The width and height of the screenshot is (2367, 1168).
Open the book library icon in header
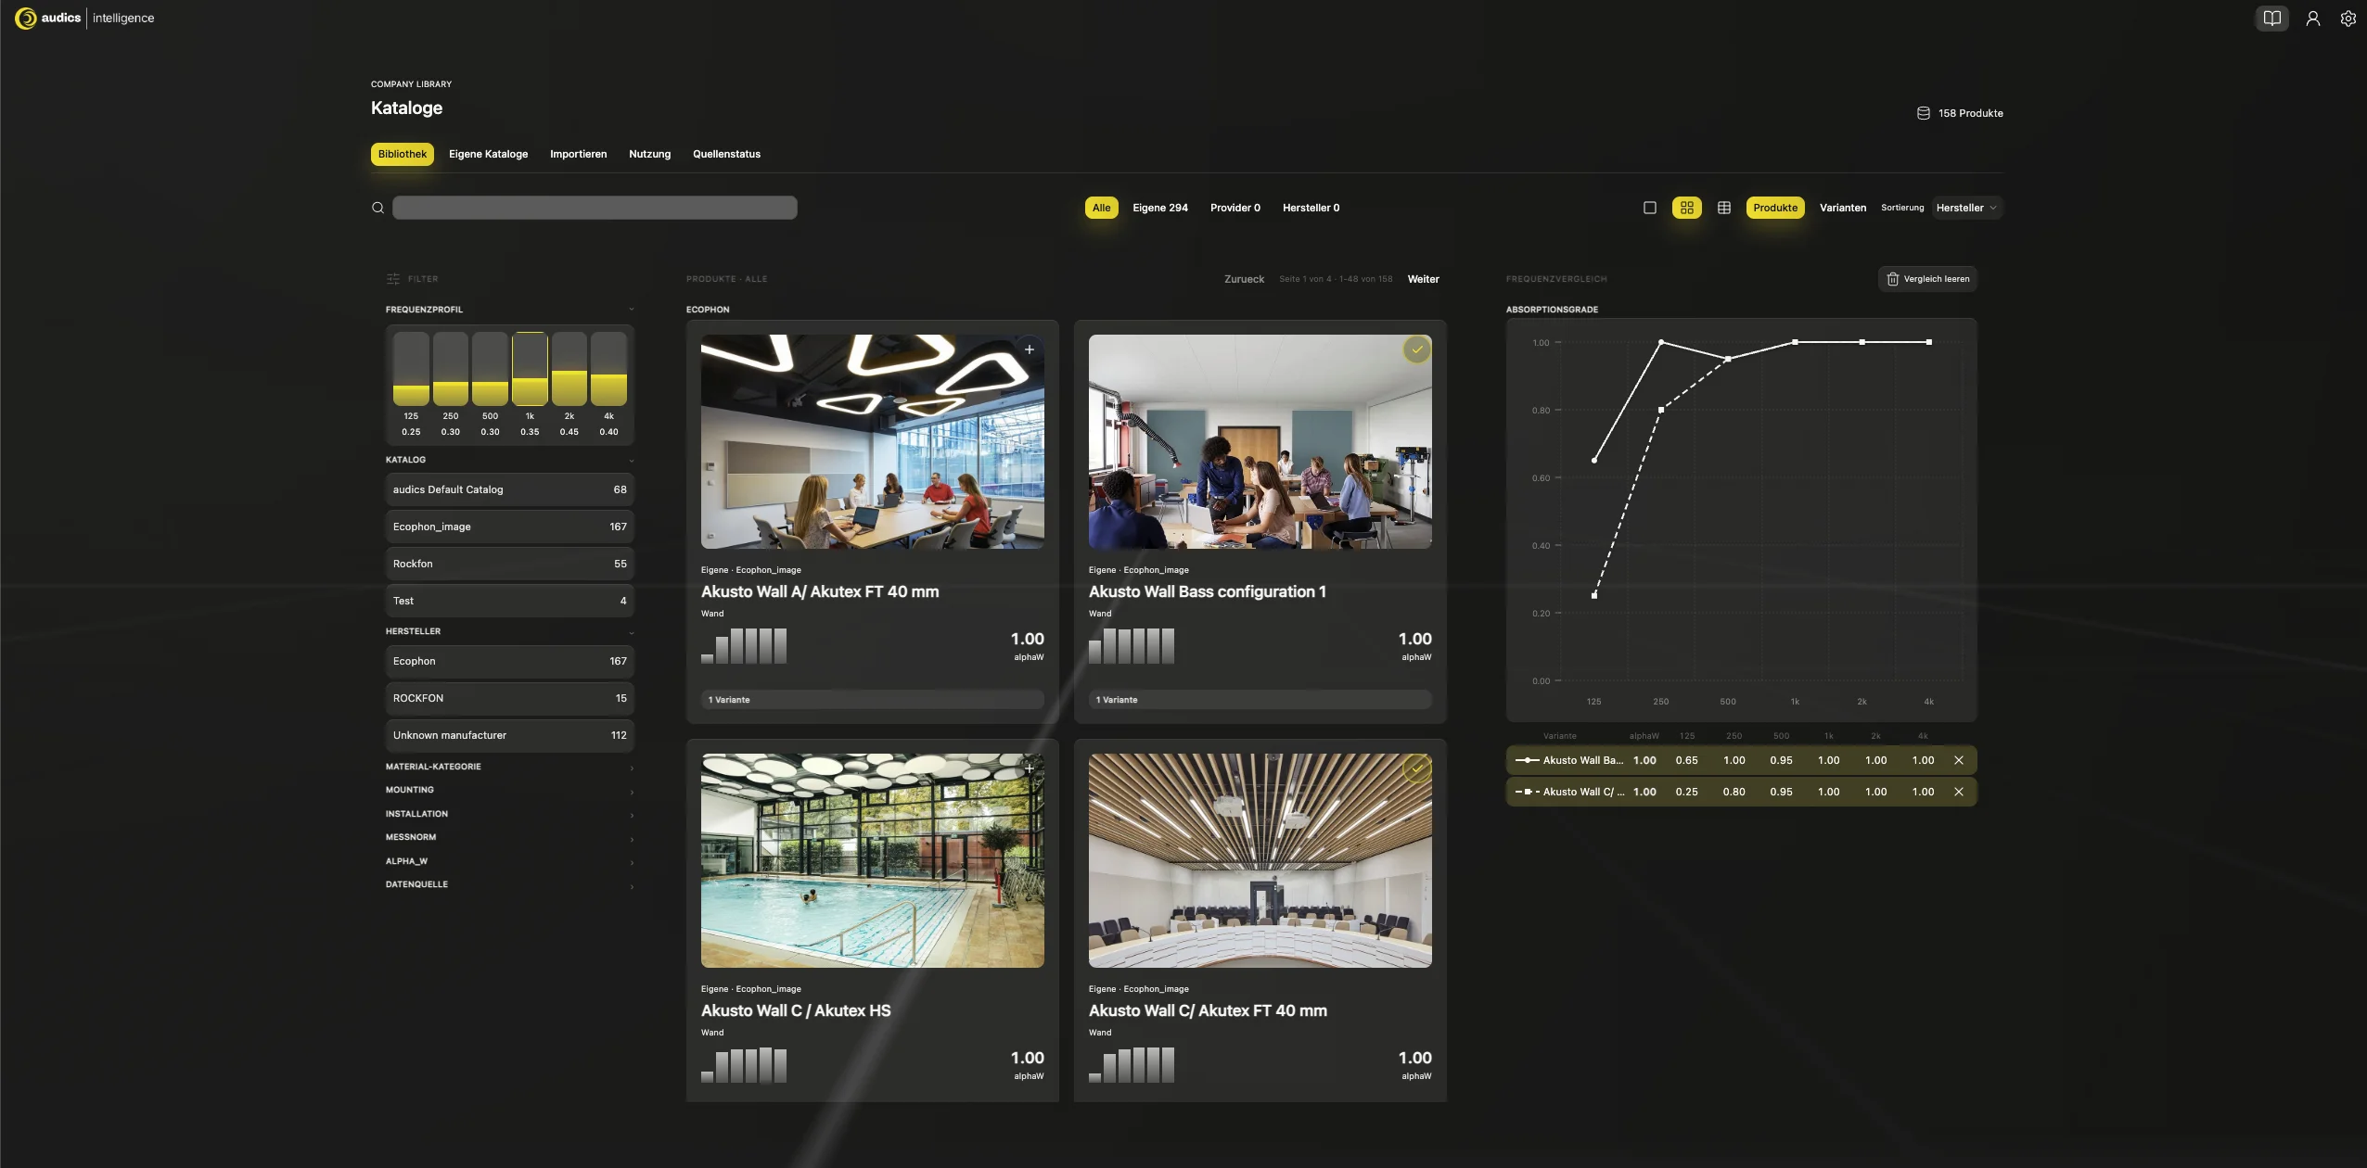coord(2271,19)
